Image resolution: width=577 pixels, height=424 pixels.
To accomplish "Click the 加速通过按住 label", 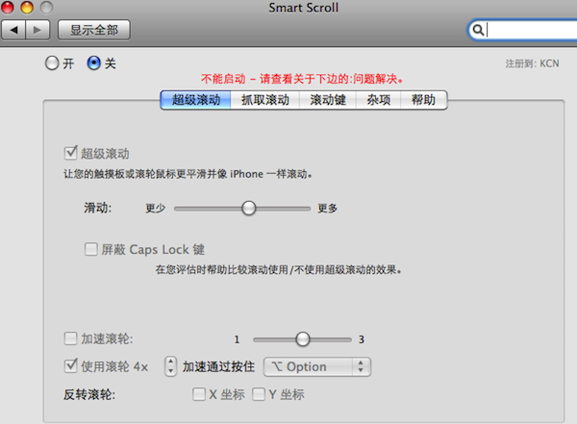I will click(218, 366).
